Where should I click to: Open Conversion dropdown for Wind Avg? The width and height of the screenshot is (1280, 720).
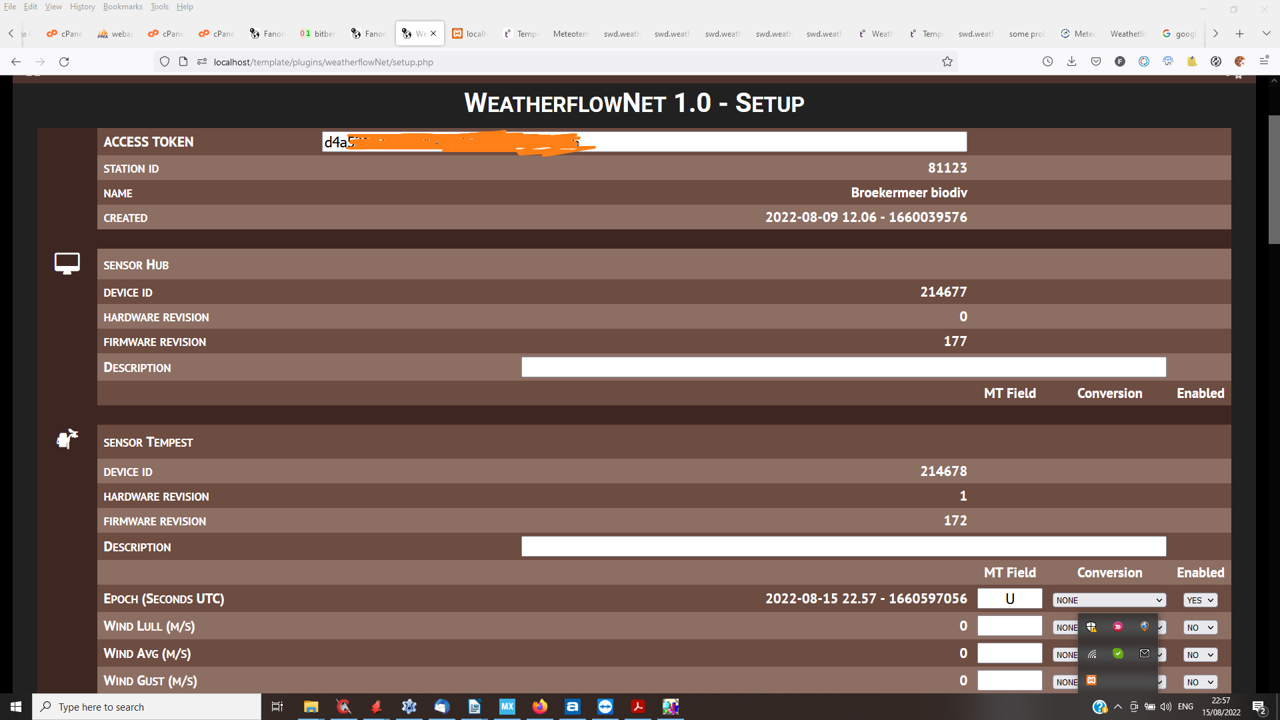coord(1065,655)
